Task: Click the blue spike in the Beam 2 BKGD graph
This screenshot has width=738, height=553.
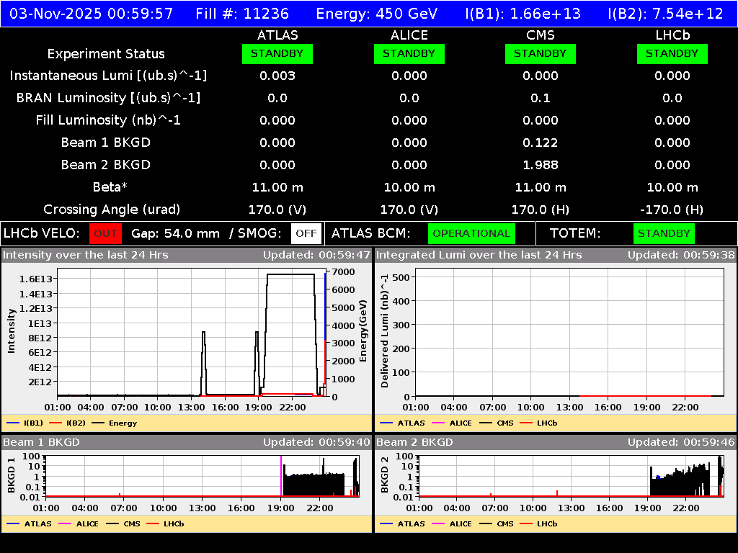Action: pyautogui.click(x=657, y=477)
